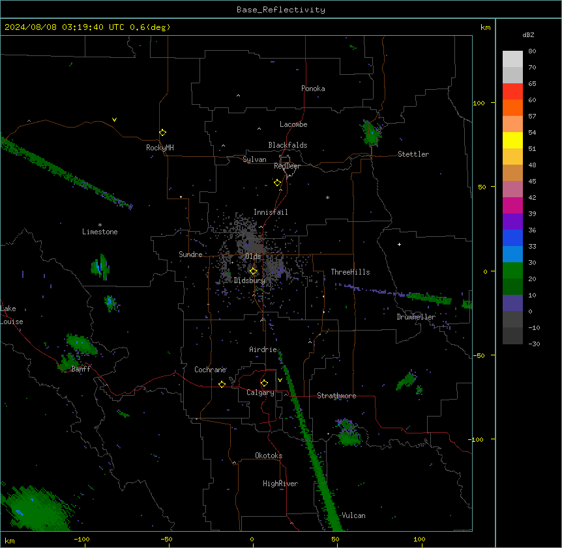Click the Airdrie label
The image size is (562, 548).
[263, 349]
